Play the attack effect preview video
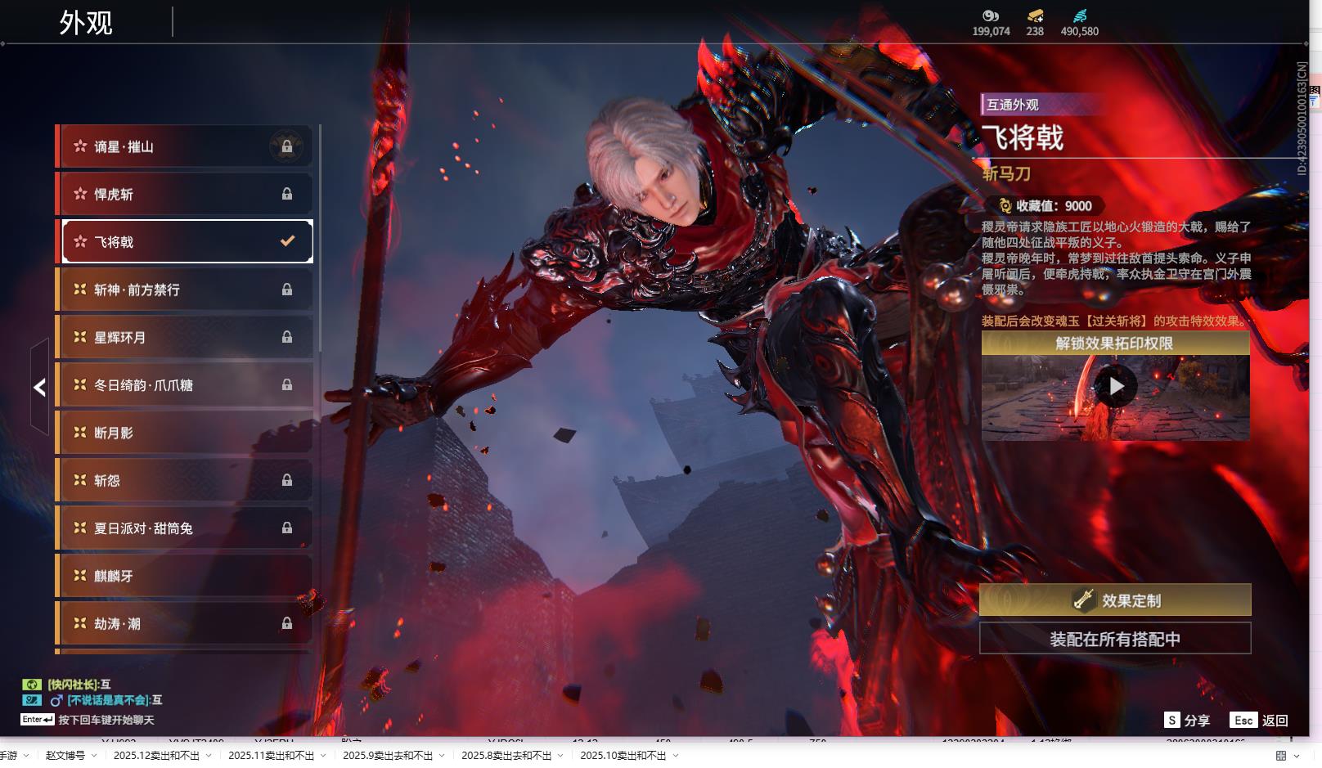This screenshot has width=1322, height=768. point(1116,386)
